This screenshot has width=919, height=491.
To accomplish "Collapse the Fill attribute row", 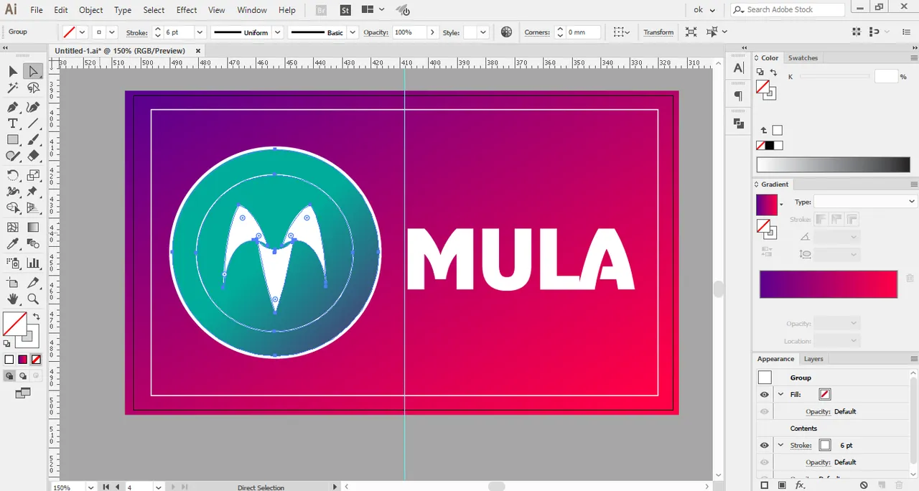I will pyautogui.click(x=780, y=394).
